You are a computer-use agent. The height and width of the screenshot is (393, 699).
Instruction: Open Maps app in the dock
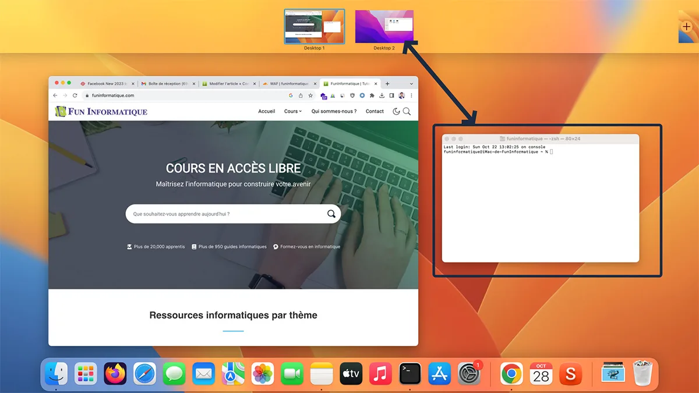point(233,374)
